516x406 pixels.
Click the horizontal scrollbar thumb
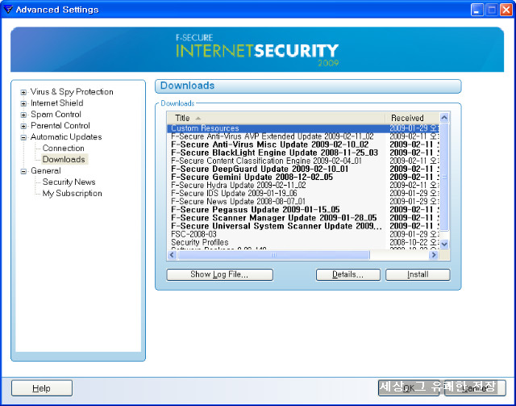click(x=273, y=255)
